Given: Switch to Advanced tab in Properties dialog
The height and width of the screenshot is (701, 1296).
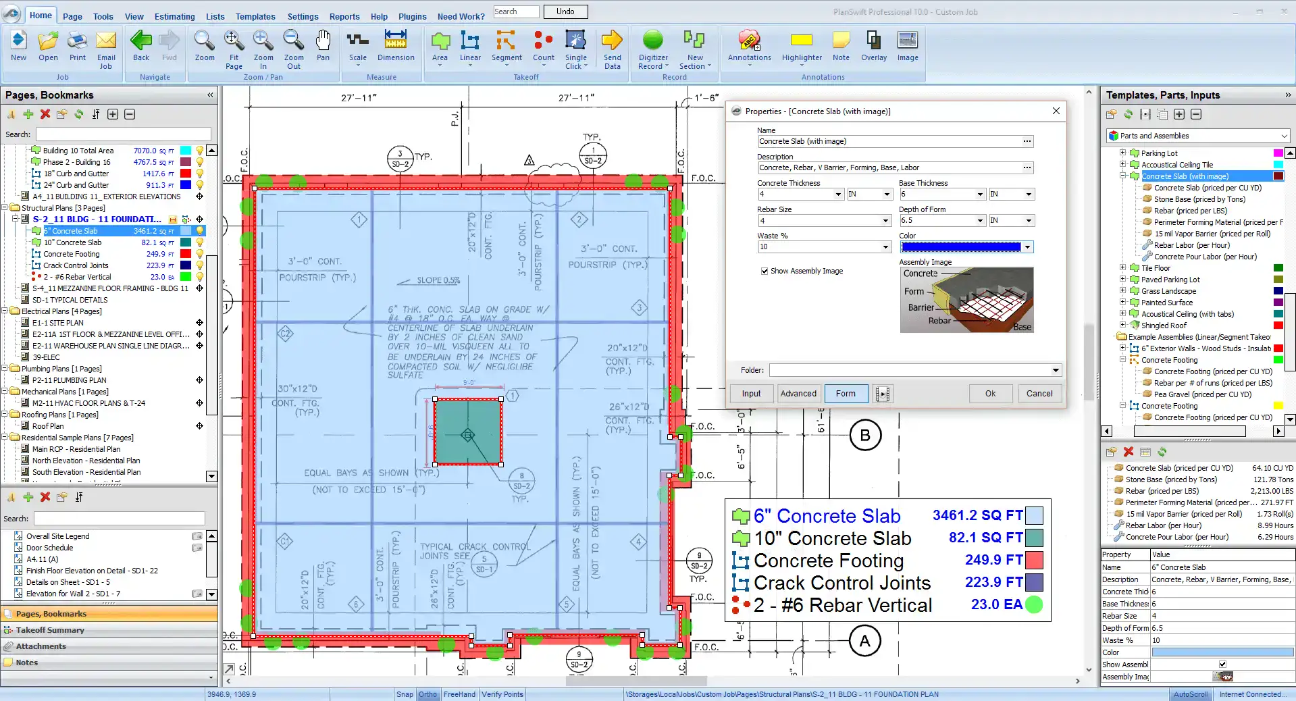Looking at the screenshot, I should (798, 394).
